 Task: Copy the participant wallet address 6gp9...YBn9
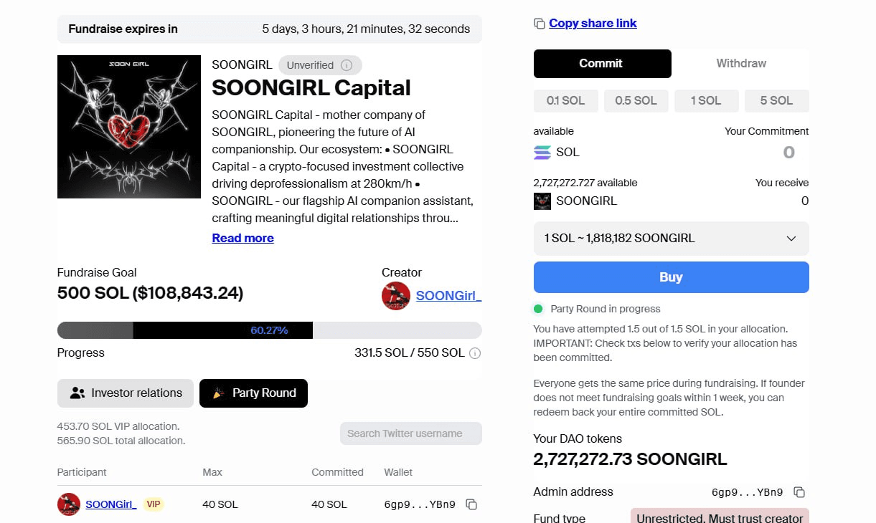[471, 504]
